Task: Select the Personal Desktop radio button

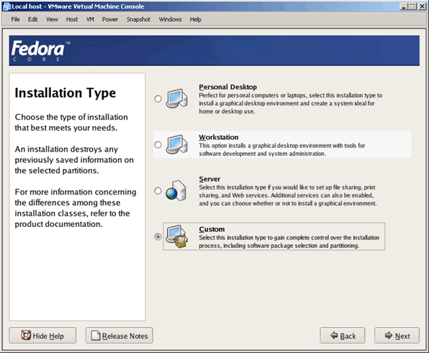Action: (157, 99)
